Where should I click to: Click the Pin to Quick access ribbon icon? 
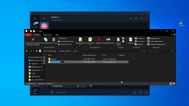coord(33,39)
